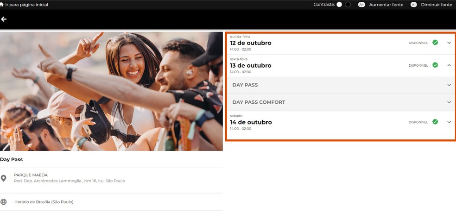This screenshot has height=213, width=456.
Task: Click the DAY PASS label
Action: (x=245, y=85)
